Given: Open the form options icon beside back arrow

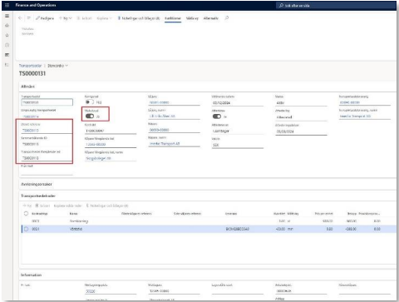Looking at the screenshot, I should tap(28, 18).
